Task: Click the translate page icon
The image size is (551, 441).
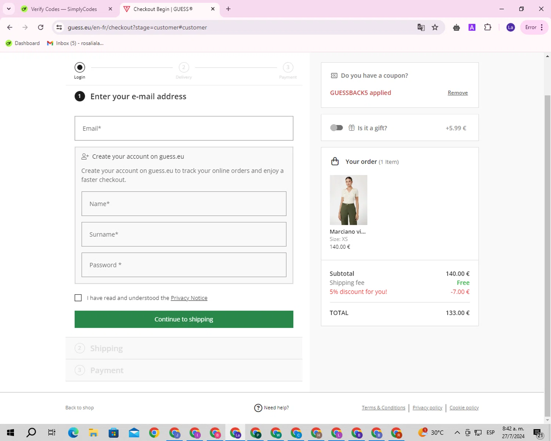Action: pos(421,27)
